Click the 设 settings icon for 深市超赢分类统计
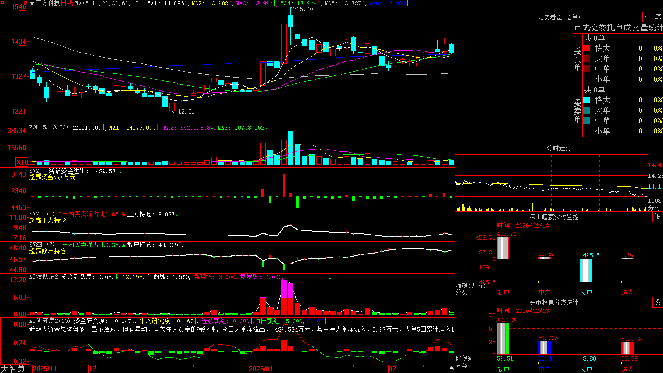The width and height of the screenshot is (663, 373). [x=658, y=302]
